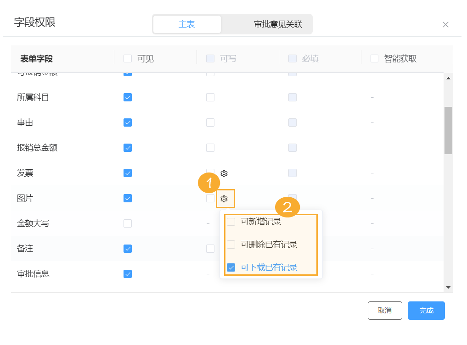Click the 完成 button
The width and height of the screenshot is (467, 345).
pos(426,311)
